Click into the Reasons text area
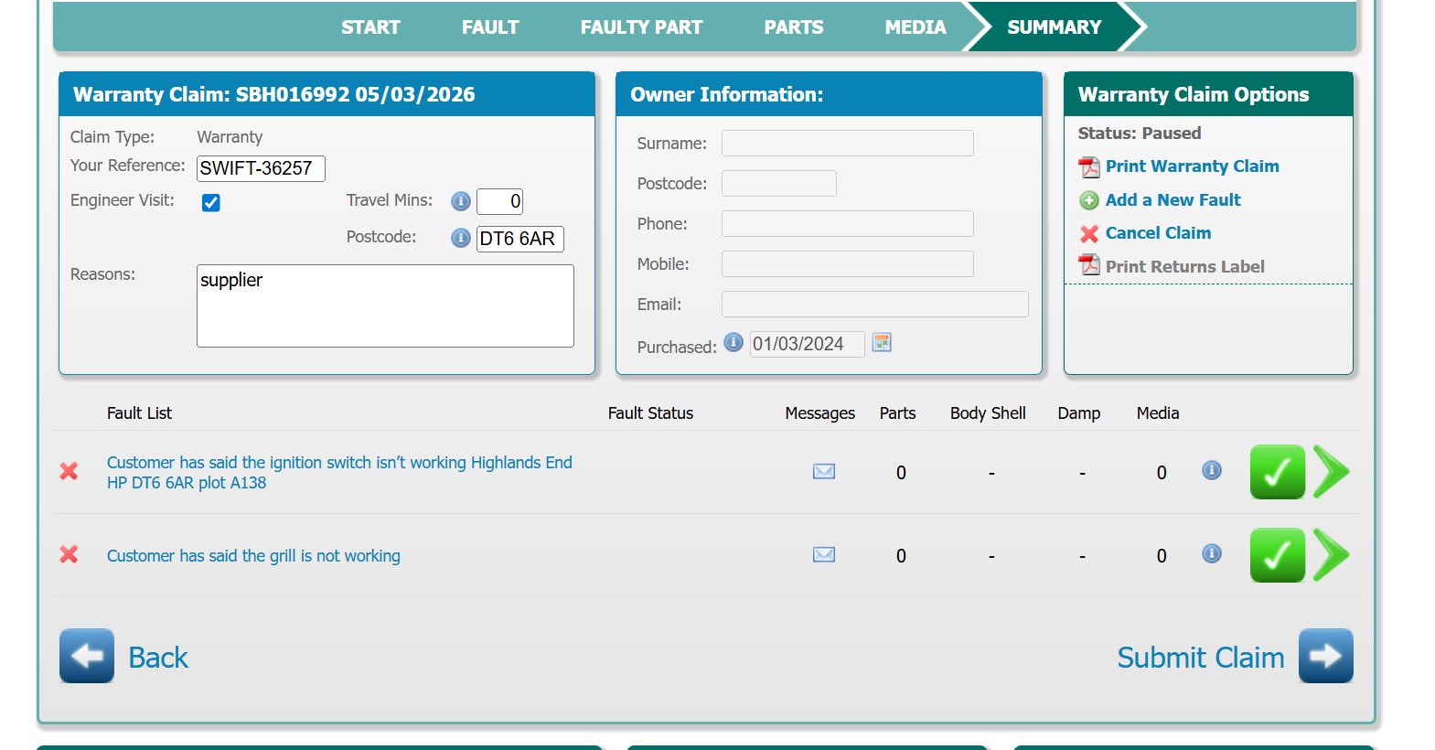Image resolution: width=1435 pixels, height=750 pixels. (x=385, y=306)
